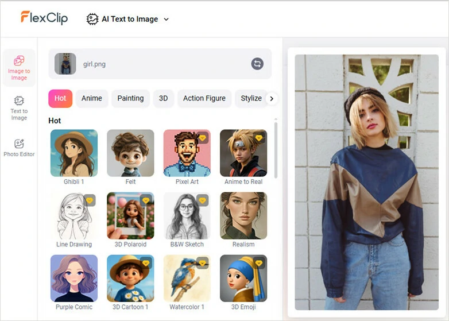The width and height of the screenshot is (449, 321).
Task: Choose the 3D Polaroid style
Action: pos(130,215)
